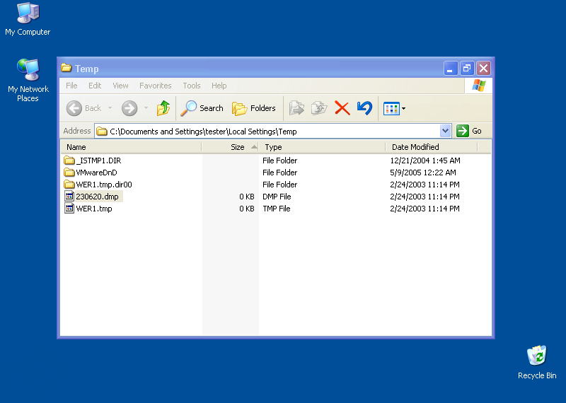Image resolution: width=566 pixels, height=403 pixels.
Task: Click the Forward navigation arrow
Action: point(129,108)
